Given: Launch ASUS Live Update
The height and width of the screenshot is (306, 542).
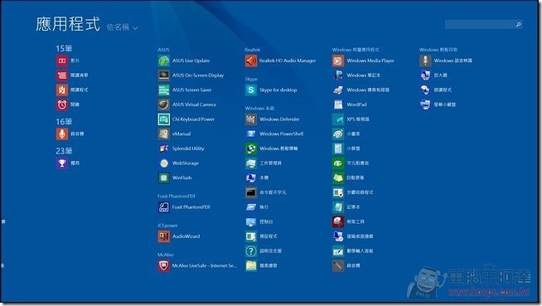Looking at the screenshot, I should pyautogui.click(x=184, y=61).
